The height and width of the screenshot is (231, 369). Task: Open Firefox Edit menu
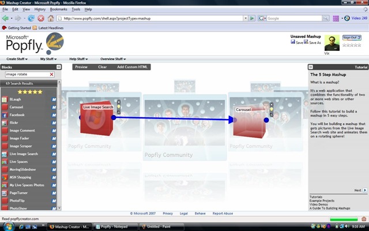click(15, 9)
